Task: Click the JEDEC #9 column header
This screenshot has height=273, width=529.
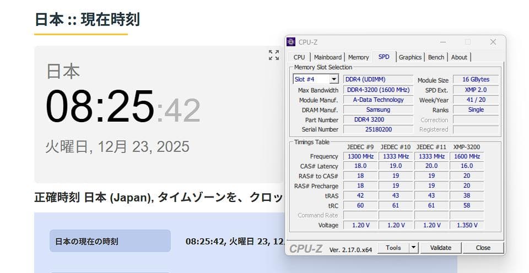Action: [x=360, y=147]
